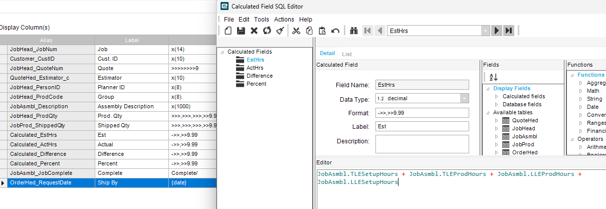Click inside the SQL expression editor
The width and height of the screenshot is (606, 209).
tap(460, 188)
